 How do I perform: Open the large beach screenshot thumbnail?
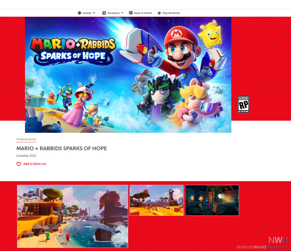[x=72, y=216]
